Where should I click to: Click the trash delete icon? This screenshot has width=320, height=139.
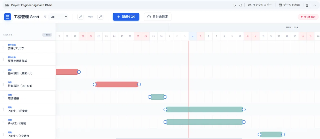click(x=307, y=5)
